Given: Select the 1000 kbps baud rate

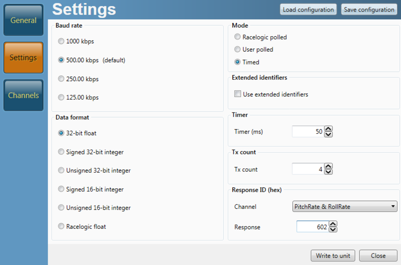Looking at the screenshot, I should coord(61,41).
